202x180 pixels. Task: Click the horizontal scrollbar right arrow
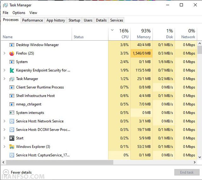[195, 162]
